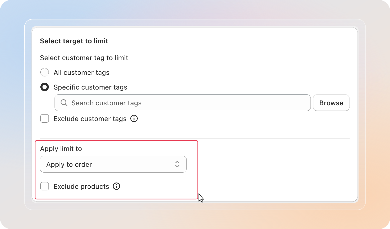Enable the Exclude products checkbox
This screenshot has height=229, width=390.
click(x=45, y=186)
